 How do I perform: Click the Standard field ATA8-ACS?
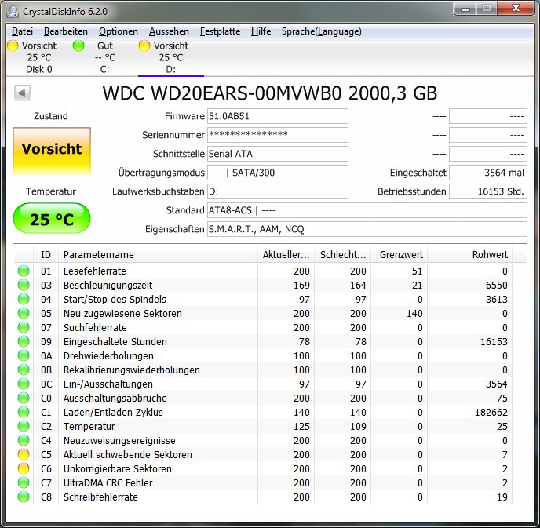(367, 210)
